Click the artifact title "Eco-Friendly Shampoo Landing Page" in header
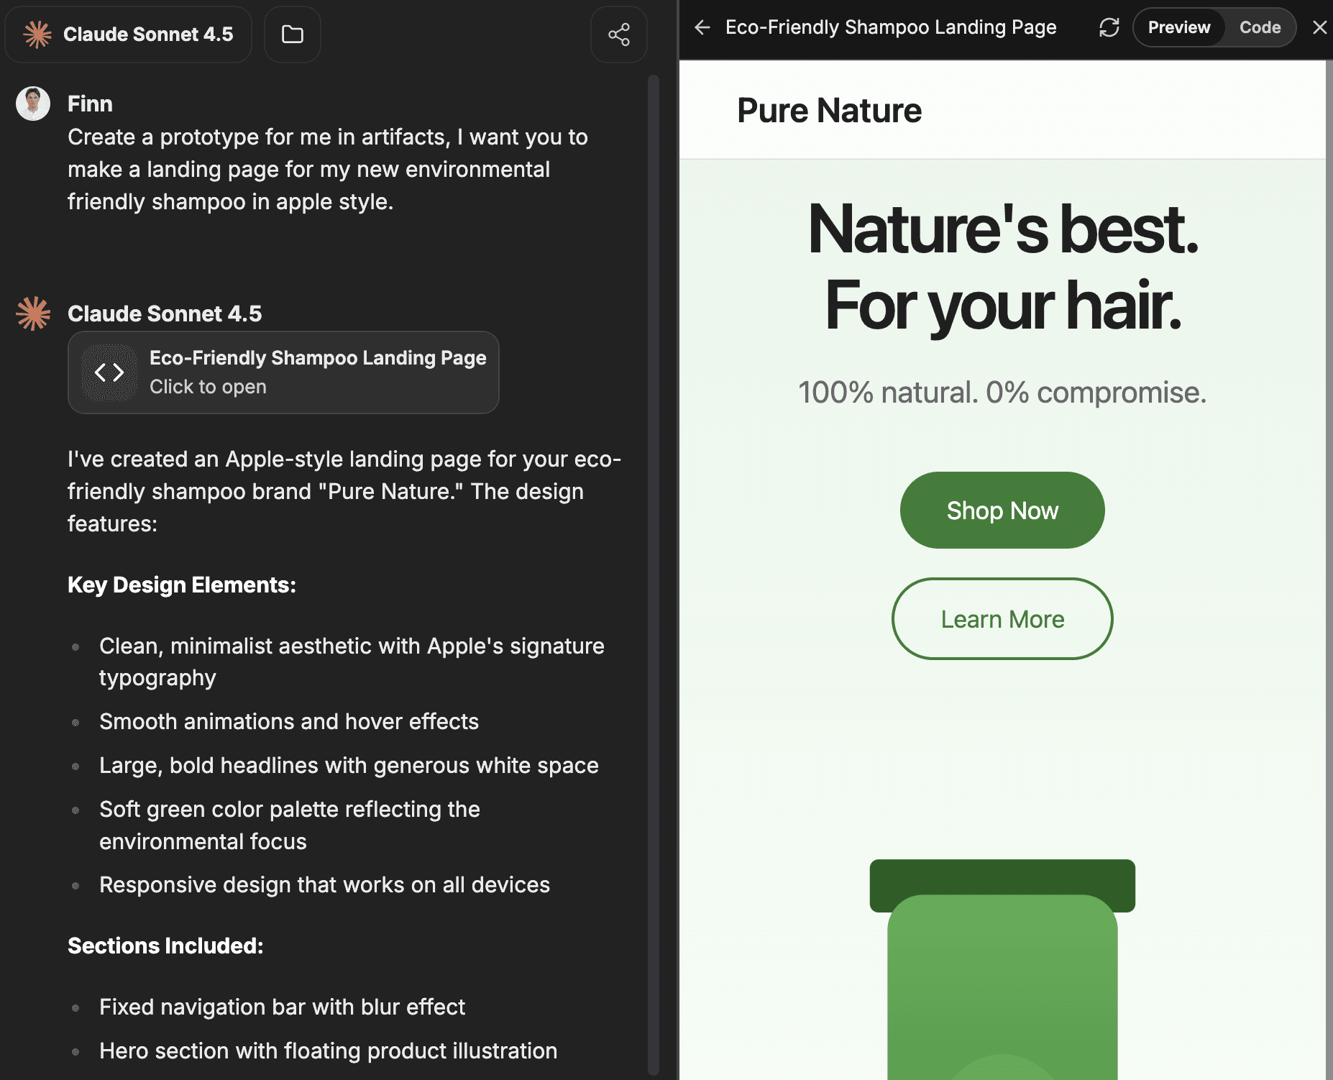1333x1080 pixels. [x=891, y=27]
